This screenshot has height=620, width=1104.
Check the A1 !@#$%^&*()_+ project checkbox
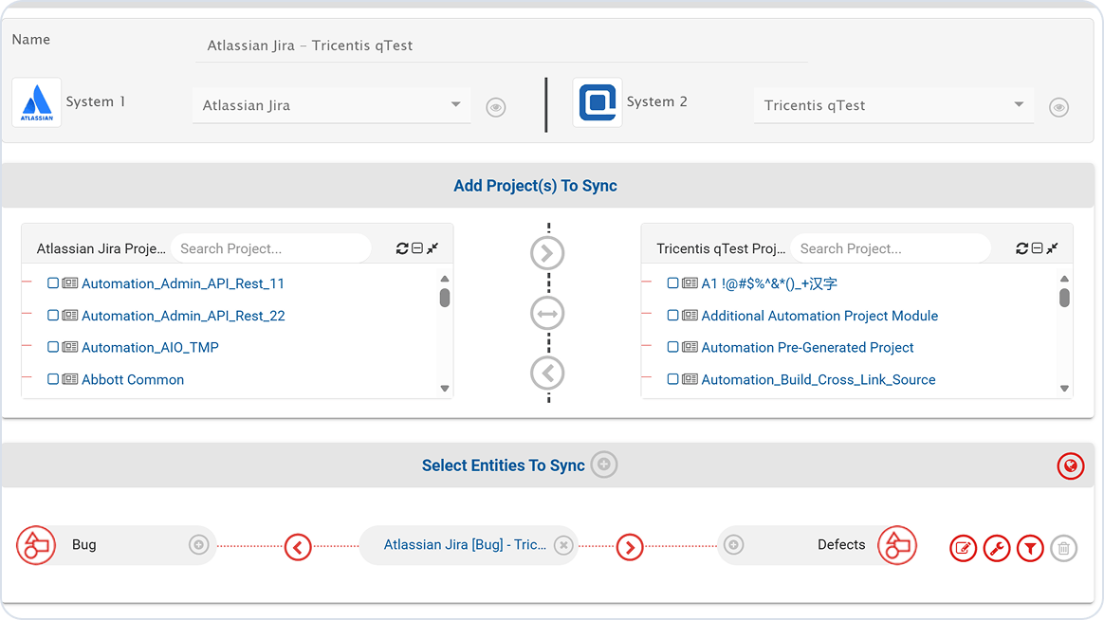click(672, 283)
